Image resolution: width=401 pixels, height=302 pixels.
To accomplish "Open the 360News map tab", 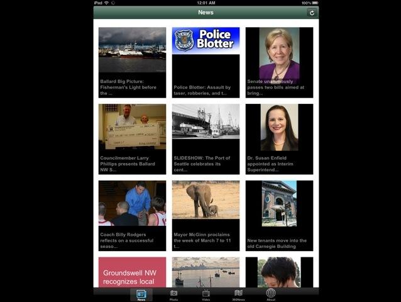I will click(238, 295).
